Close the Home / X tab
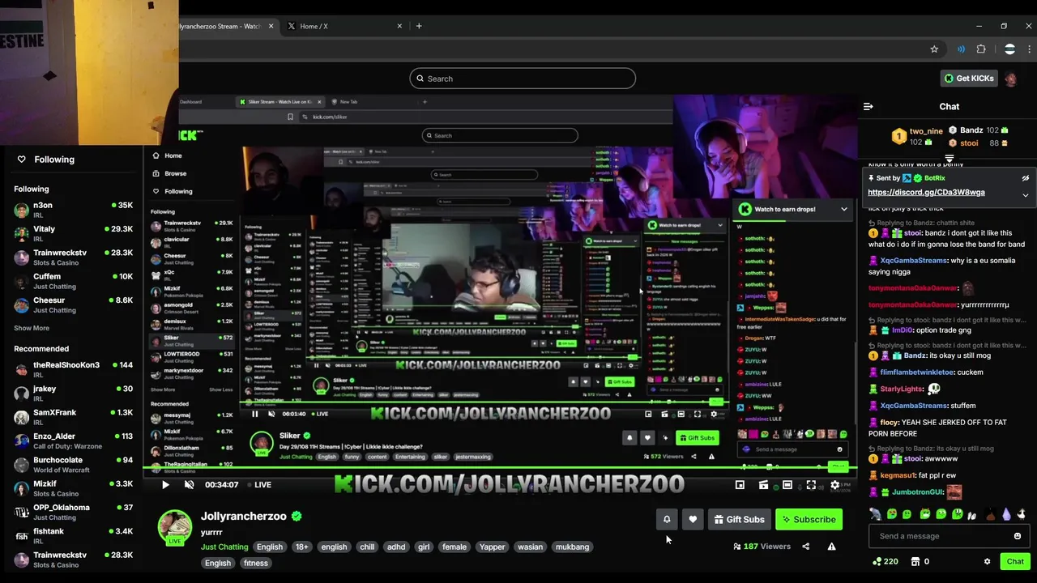The height and width of the screenshot is (583, 1037). [x=399, y=26]
